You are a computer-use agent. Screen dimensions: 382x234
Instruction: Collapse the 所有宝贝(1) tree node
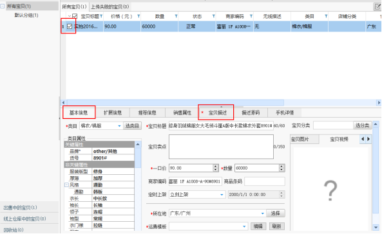[3, 6]
